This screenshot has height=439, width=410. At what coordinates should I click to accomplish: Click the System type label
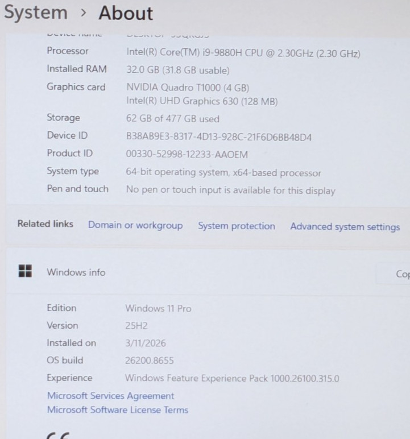pos(73,171)
